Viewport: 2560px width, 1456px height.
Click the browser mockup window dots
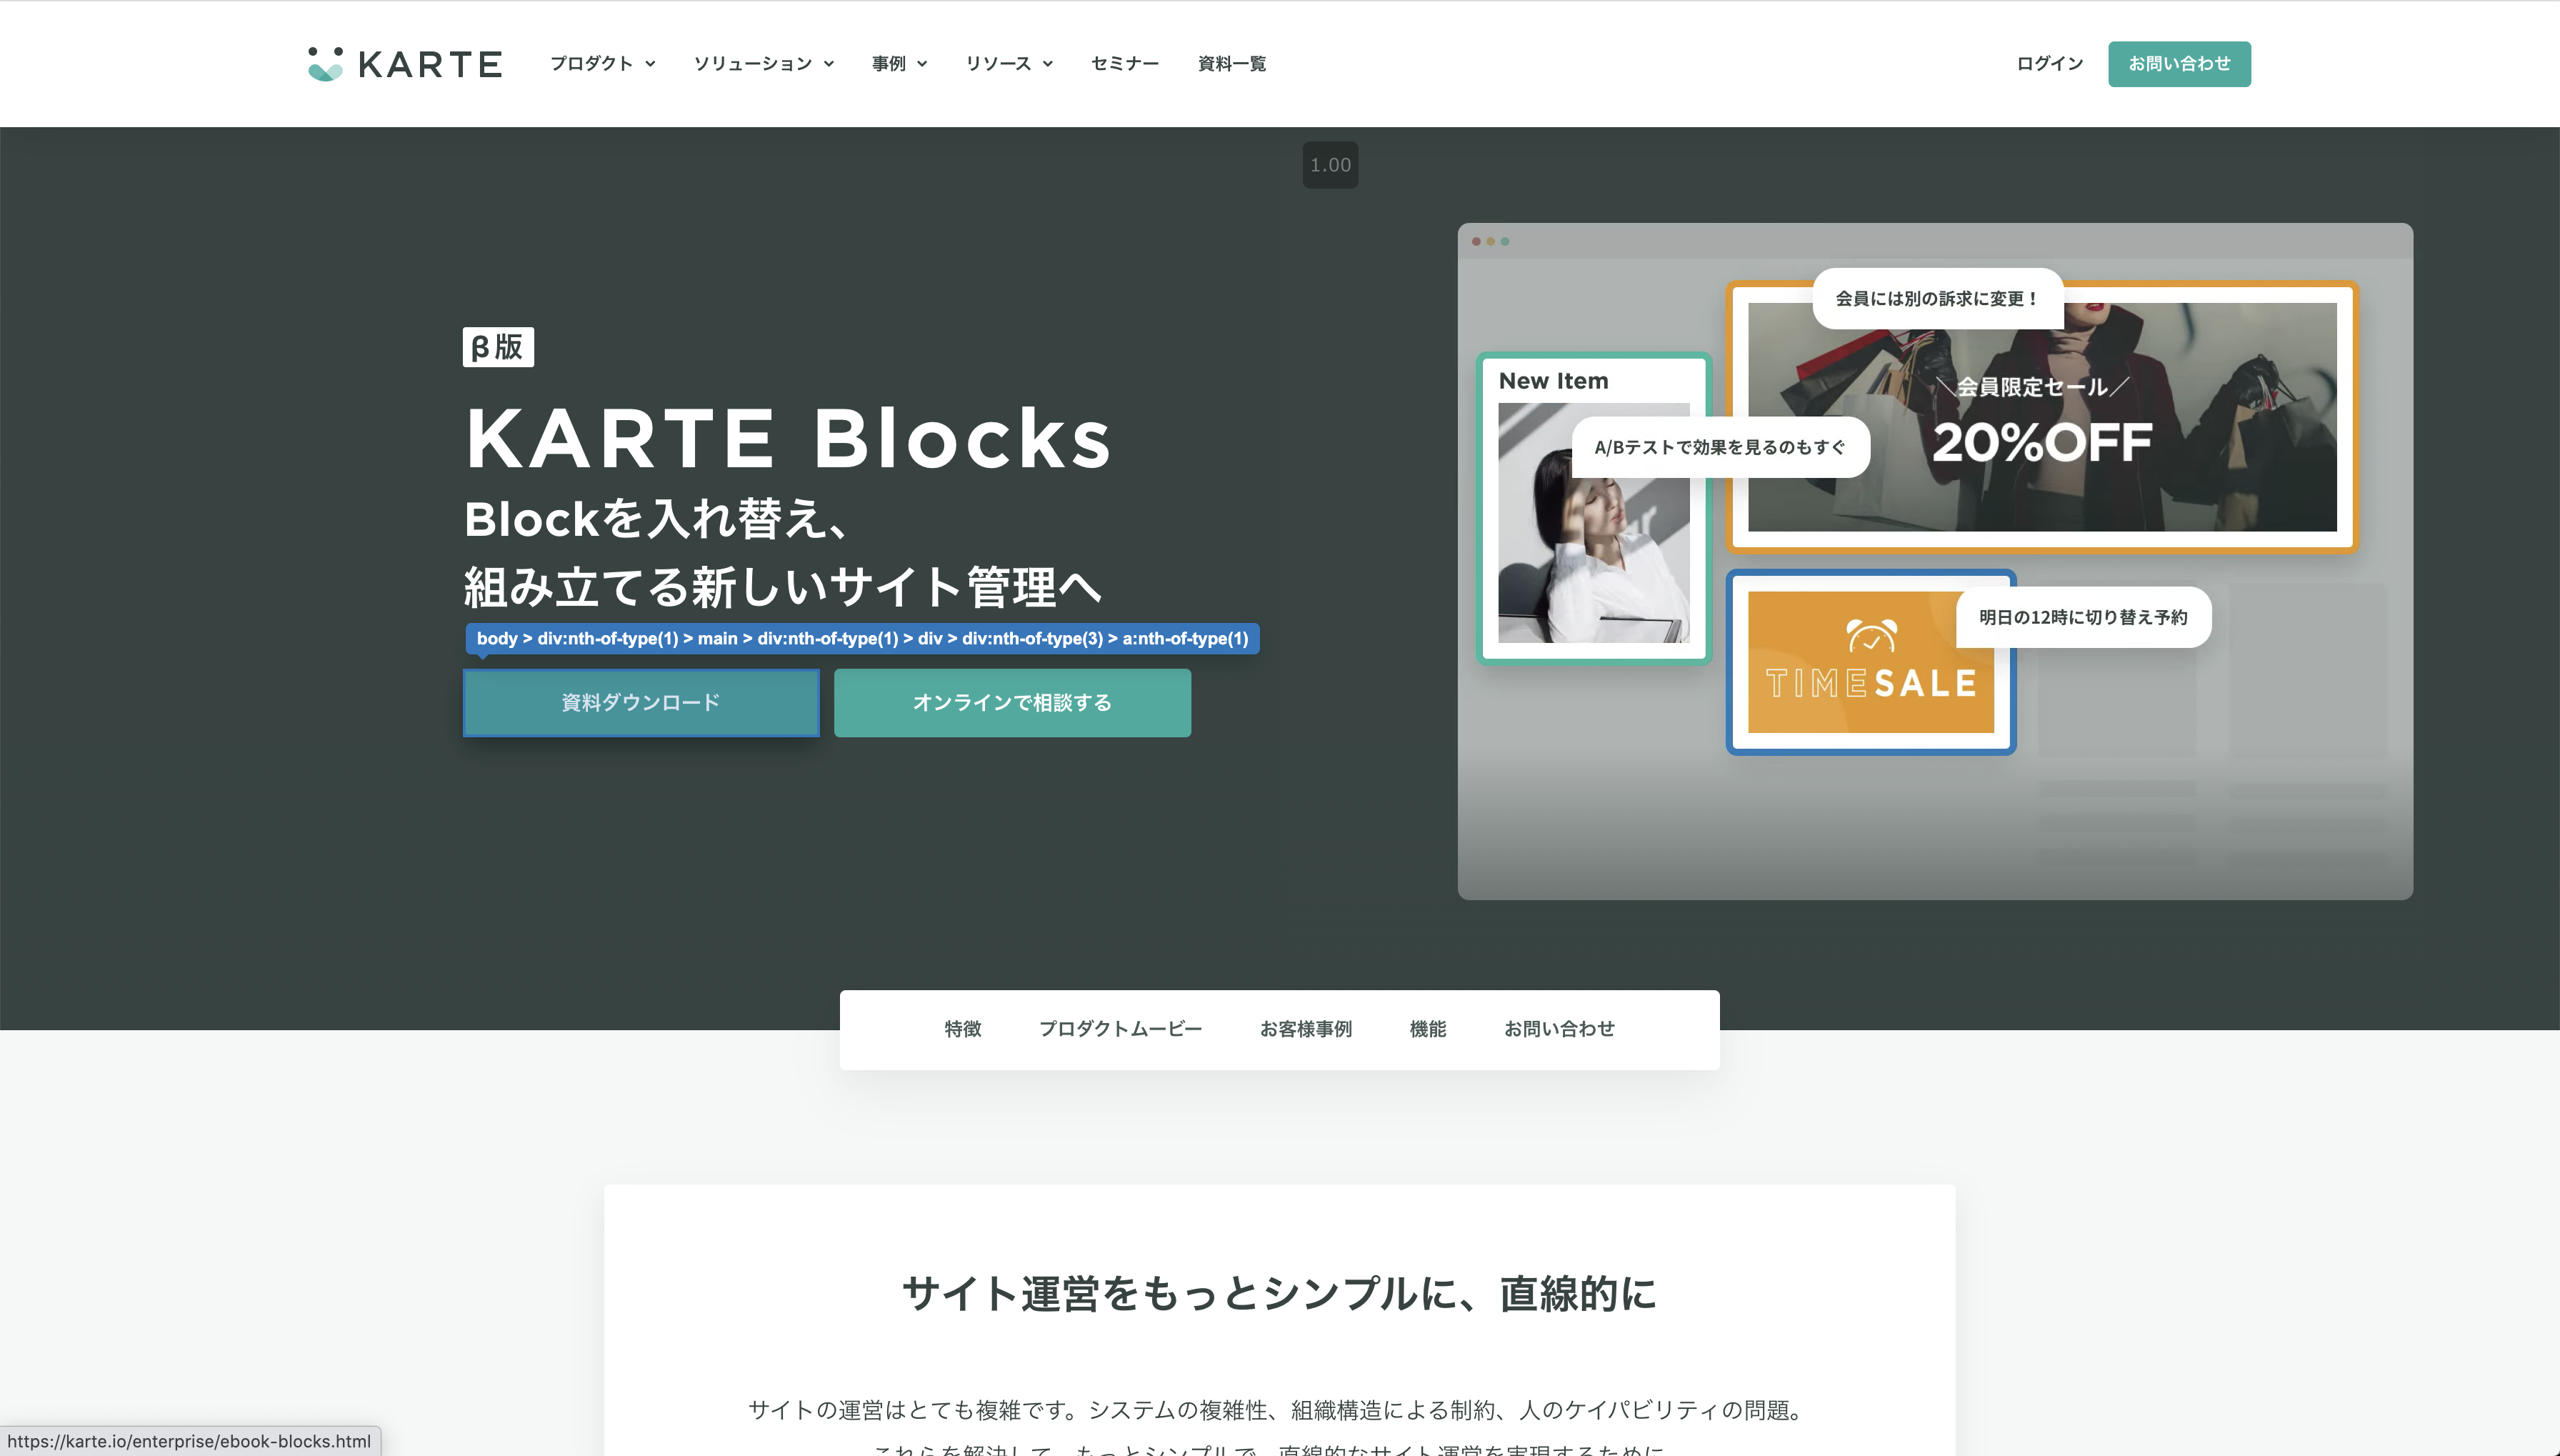pos(1489,241)
